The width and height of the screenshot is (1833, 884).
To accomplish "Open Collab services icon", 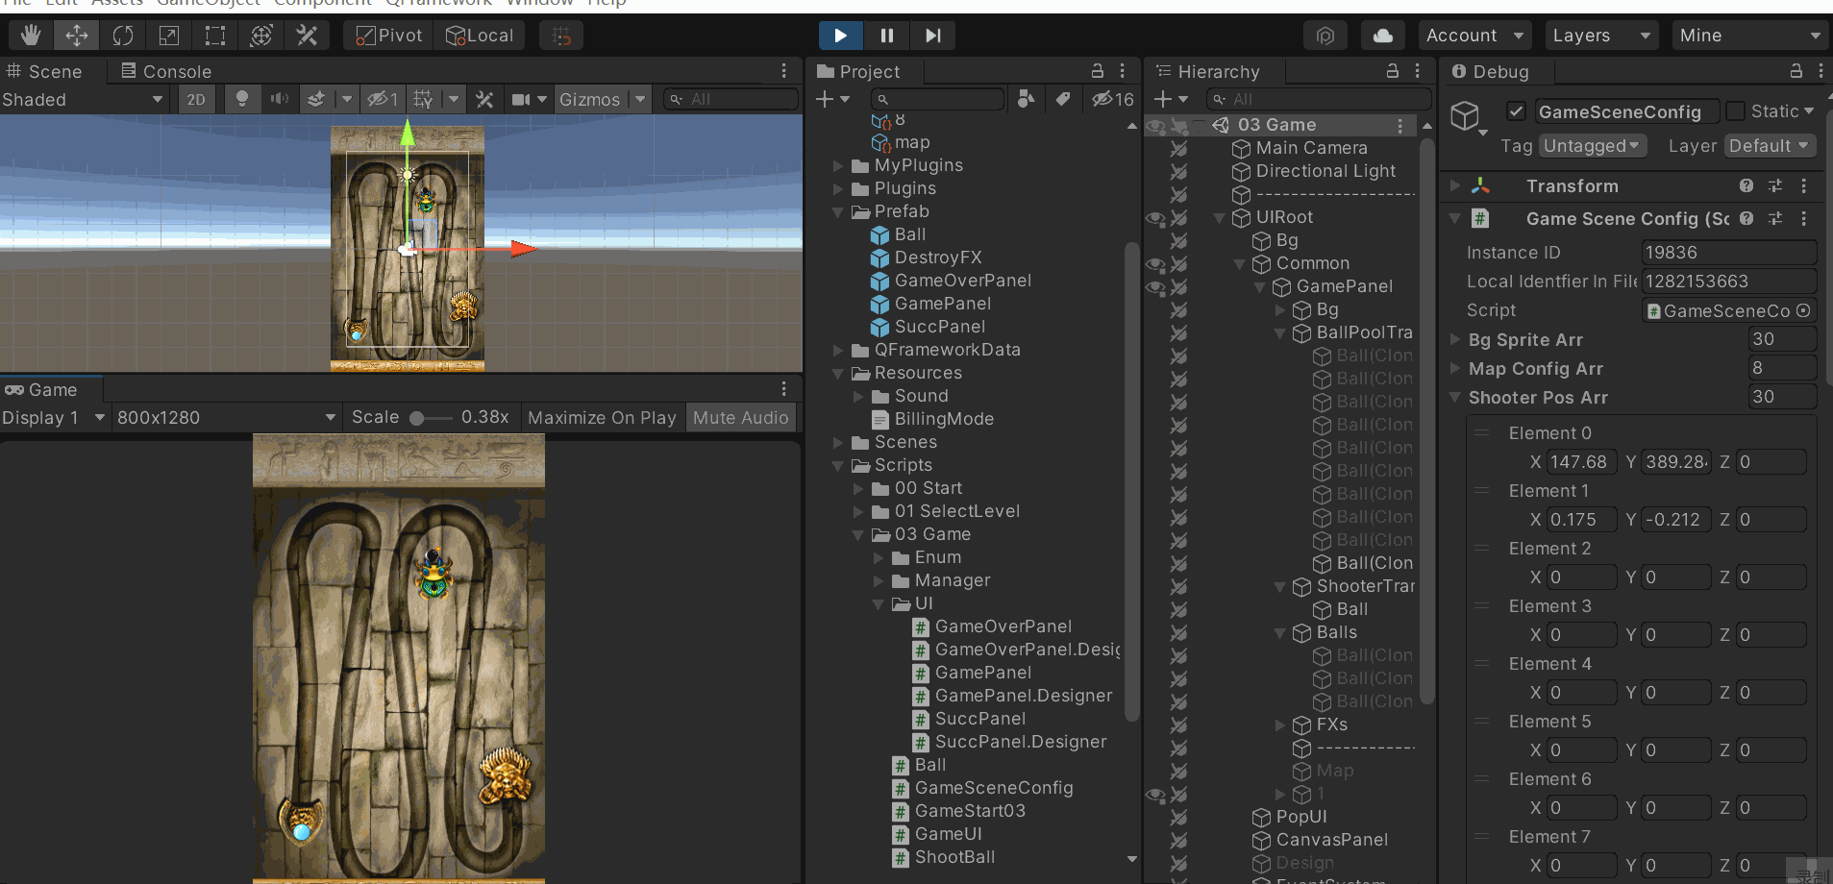I will (1325, 36).
